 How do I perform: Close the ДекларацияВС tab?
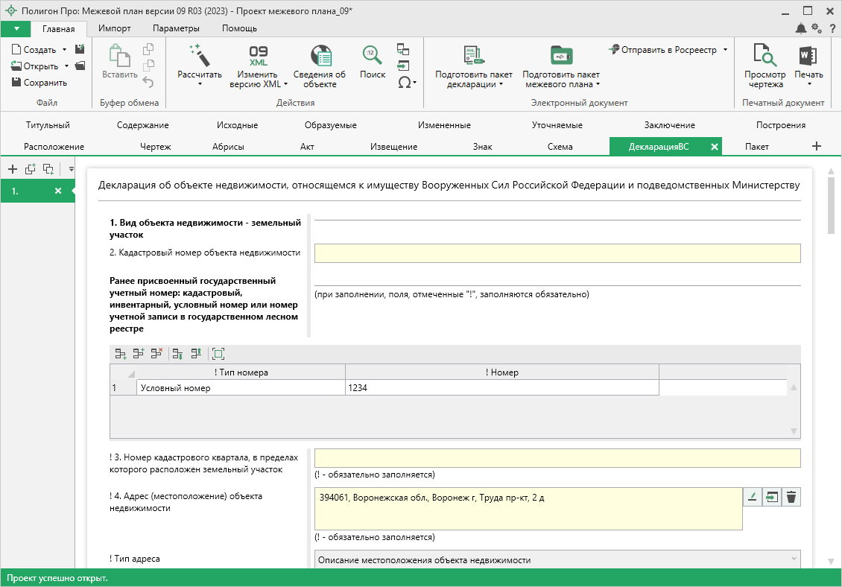tap(714, 147)
